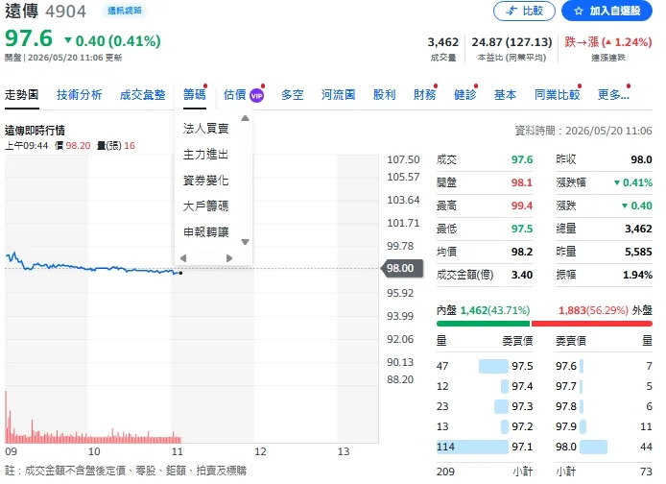The image size is (666, 484).
Task: Click the ask 小計 total 73
Action: pos(646,472)
